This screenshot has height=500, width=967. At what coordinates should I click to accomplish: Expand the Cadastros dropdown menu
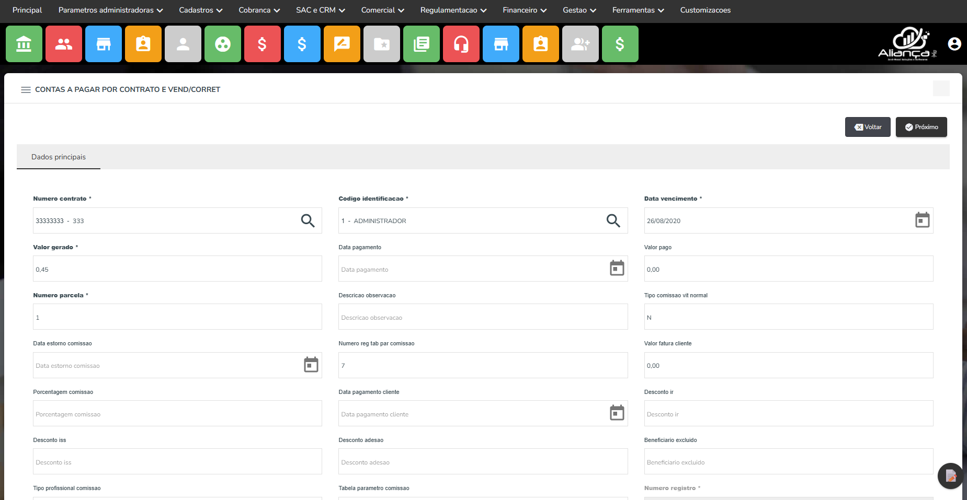coord(200,10)
